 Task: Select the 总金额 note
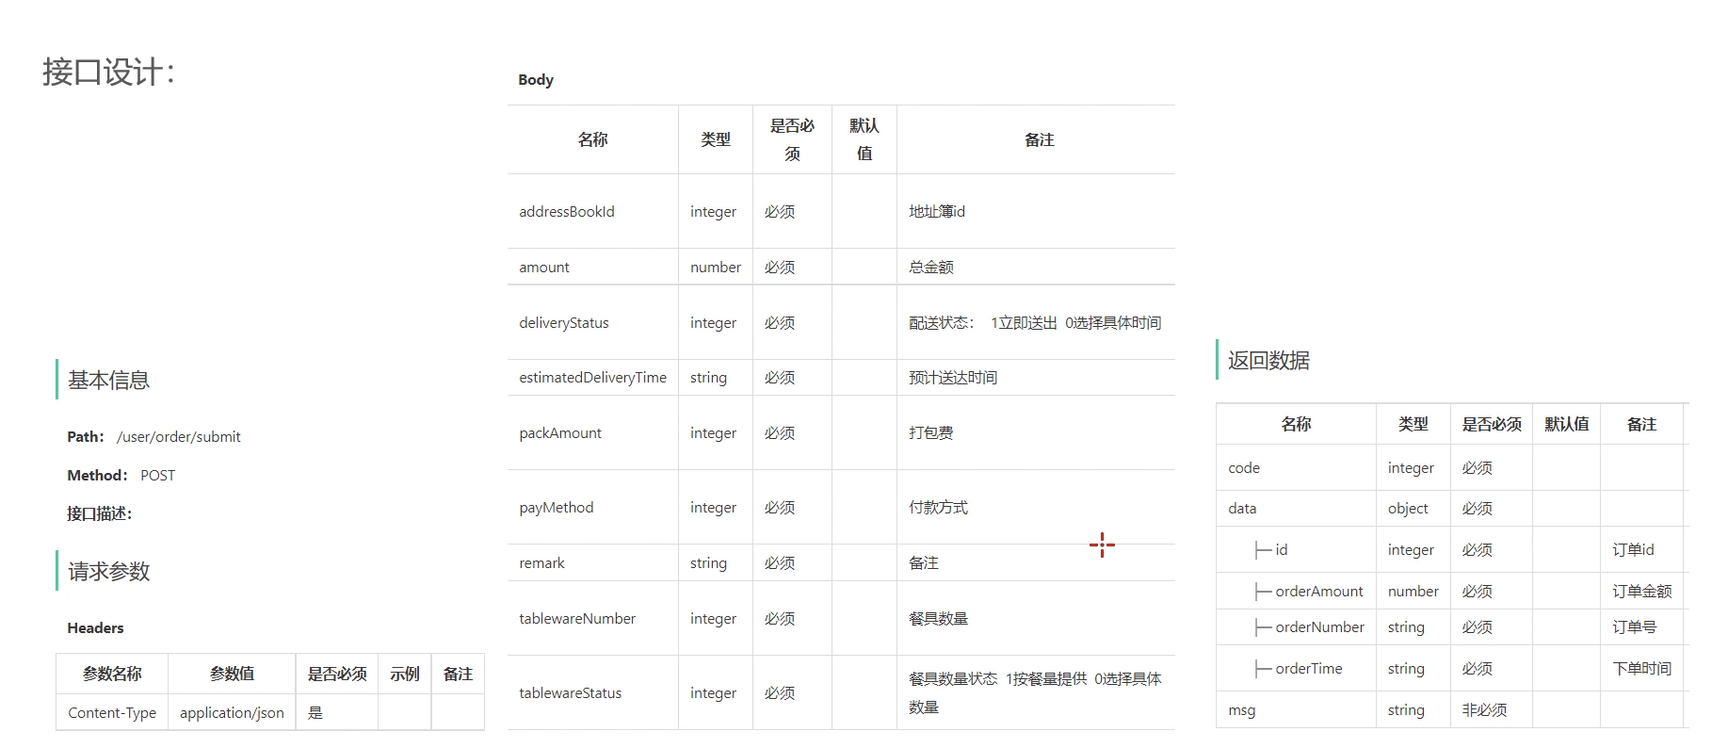coord(931,267)
